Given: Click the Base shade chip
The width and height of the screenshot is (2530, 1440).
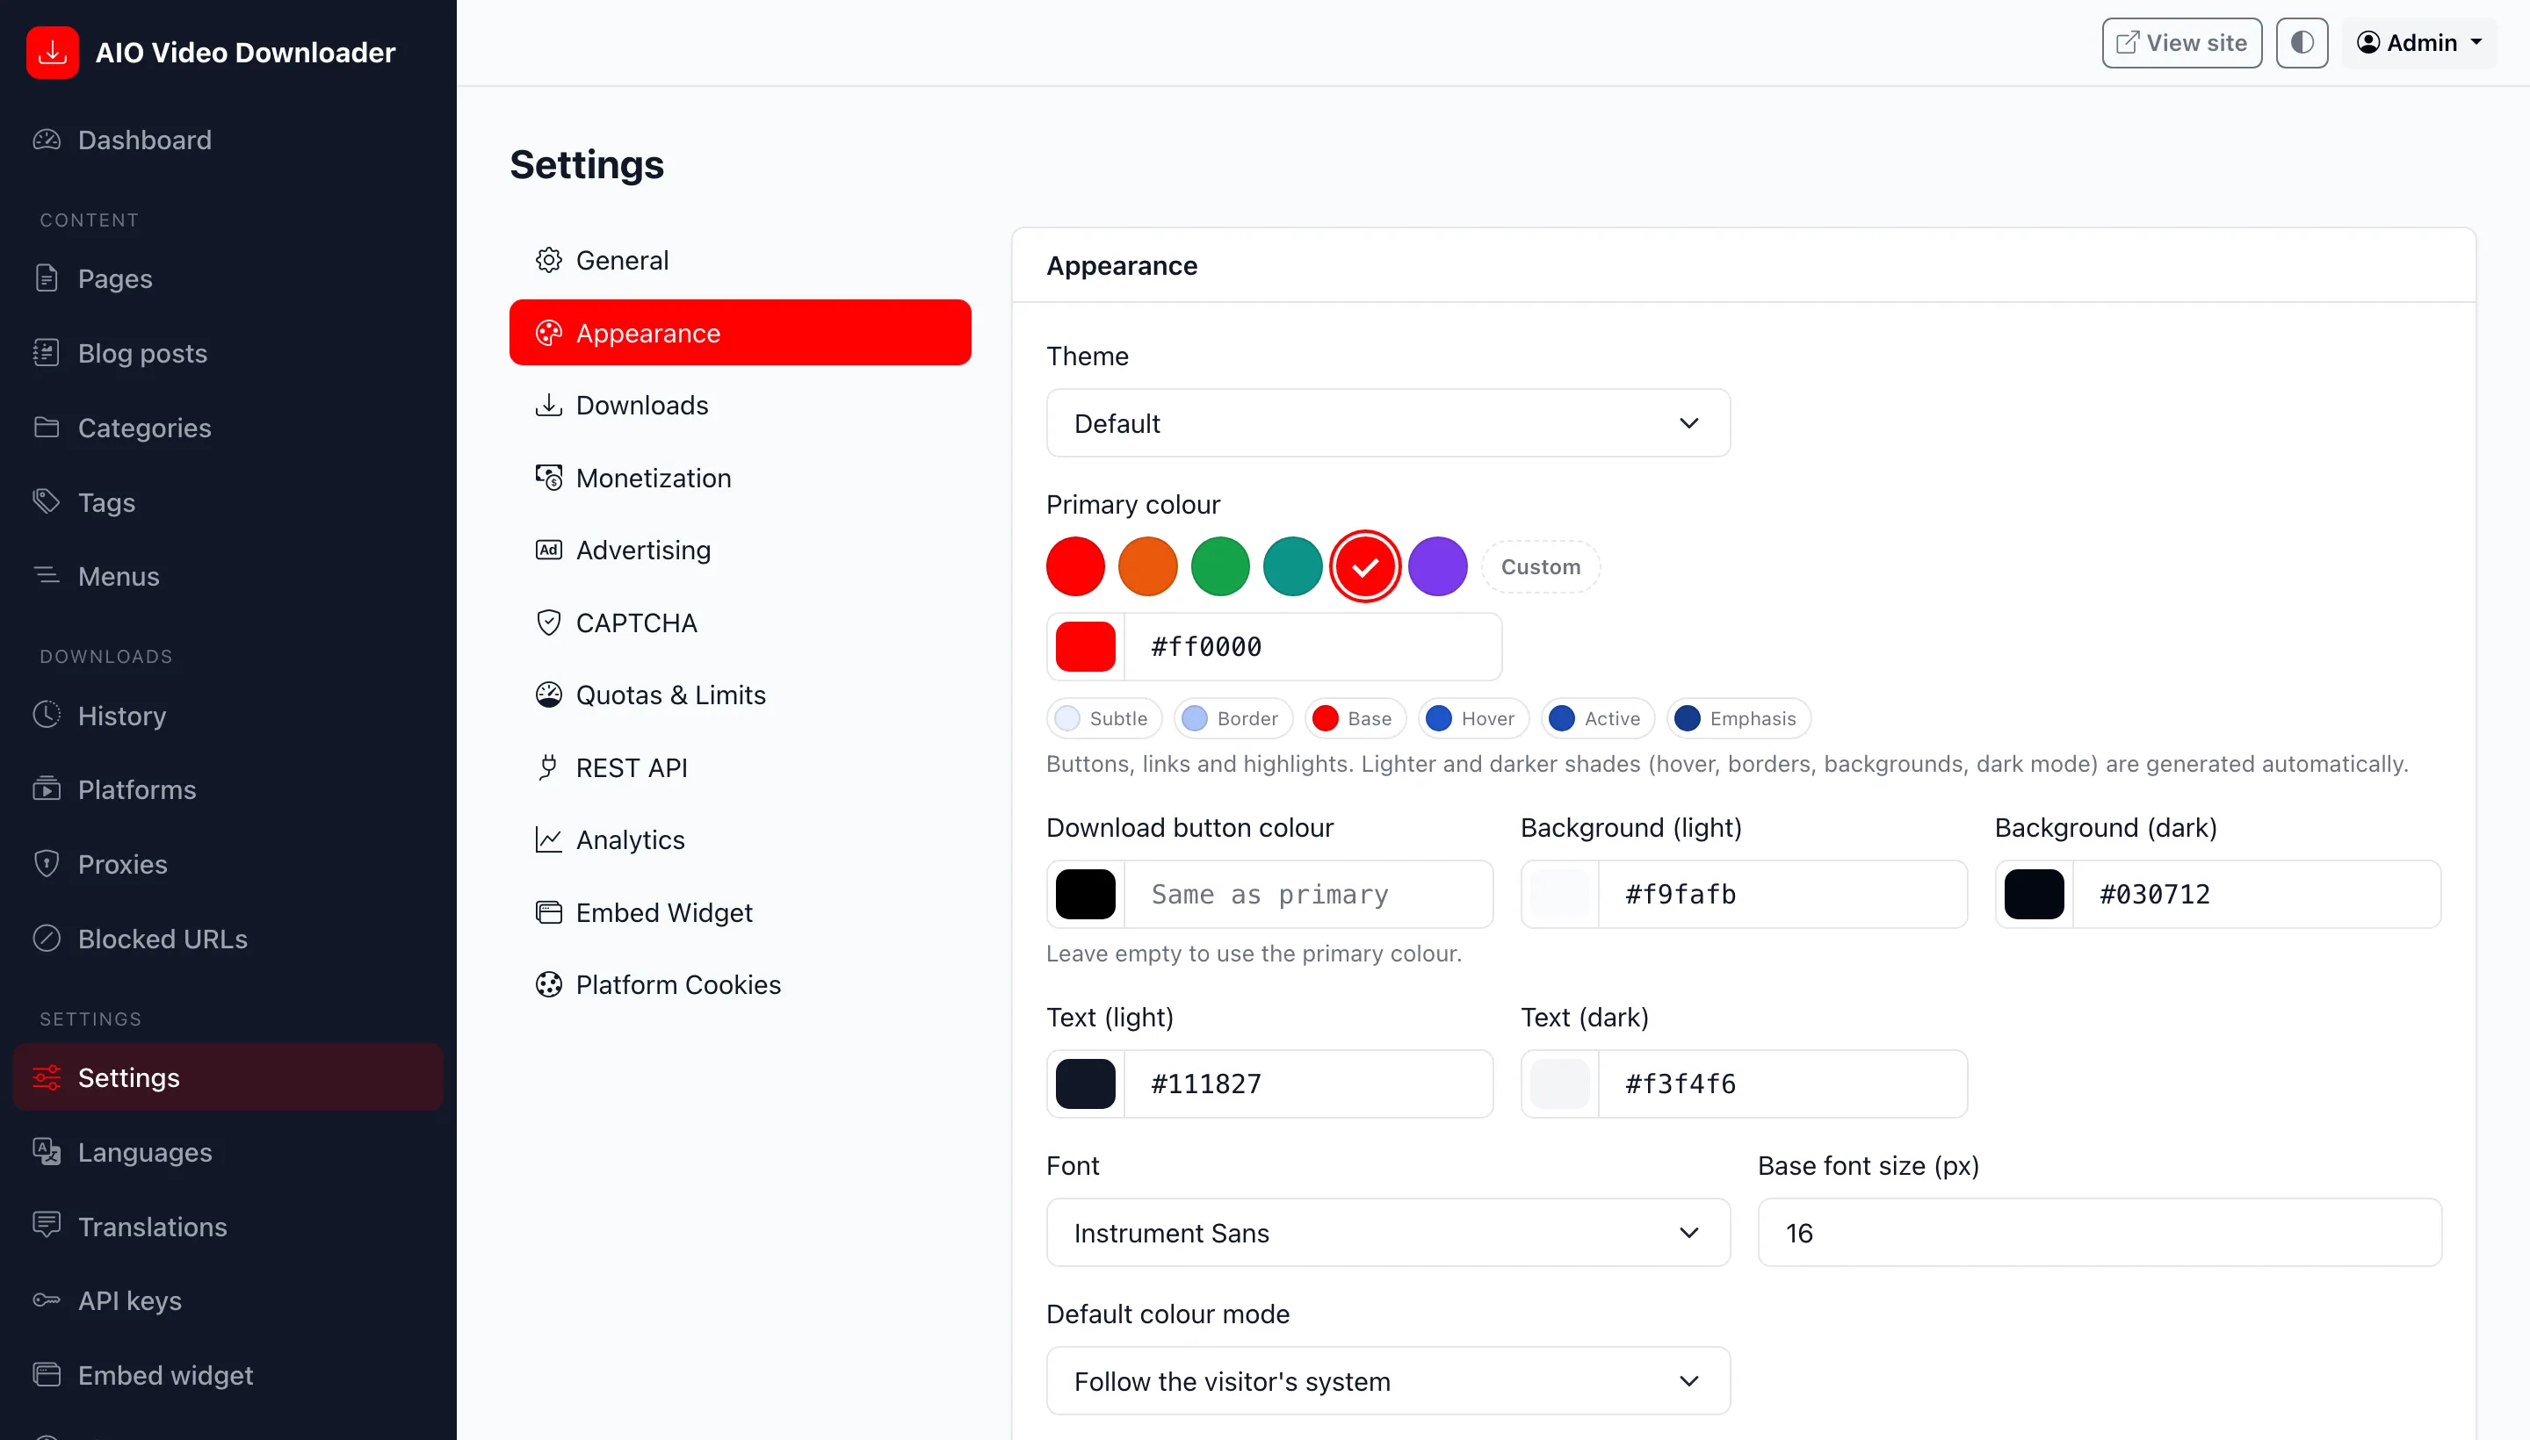Looking at the screenshot, I should click(x=1355, y=718).
